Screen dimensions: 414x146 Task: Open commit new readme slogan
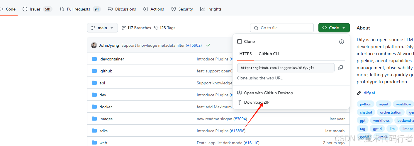(214, 119)
